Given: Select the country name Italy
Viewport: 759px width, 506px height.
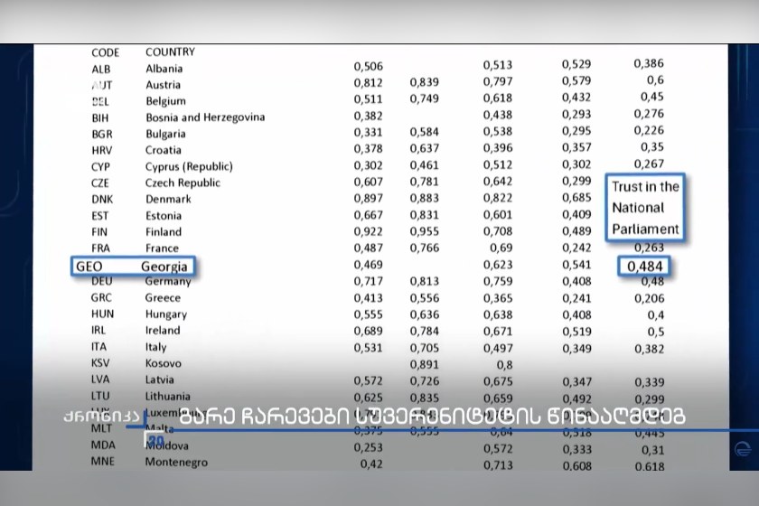Looking at the screenshot, I should pyautogui.click(x=155, y=347).
